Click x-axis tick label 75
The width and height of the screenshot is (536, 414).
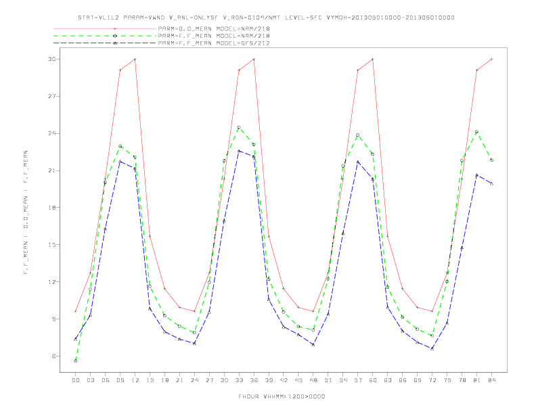(x=447, y=380)
